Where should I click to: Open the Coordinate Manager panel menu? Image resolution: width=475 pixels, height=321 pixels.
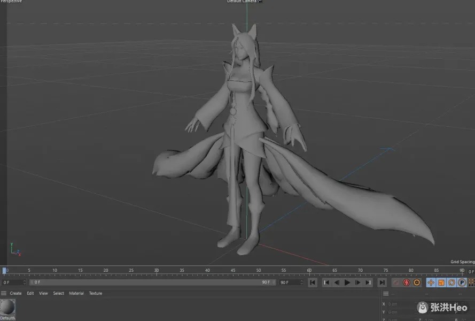pyautogui.click(x=386, y=294)
